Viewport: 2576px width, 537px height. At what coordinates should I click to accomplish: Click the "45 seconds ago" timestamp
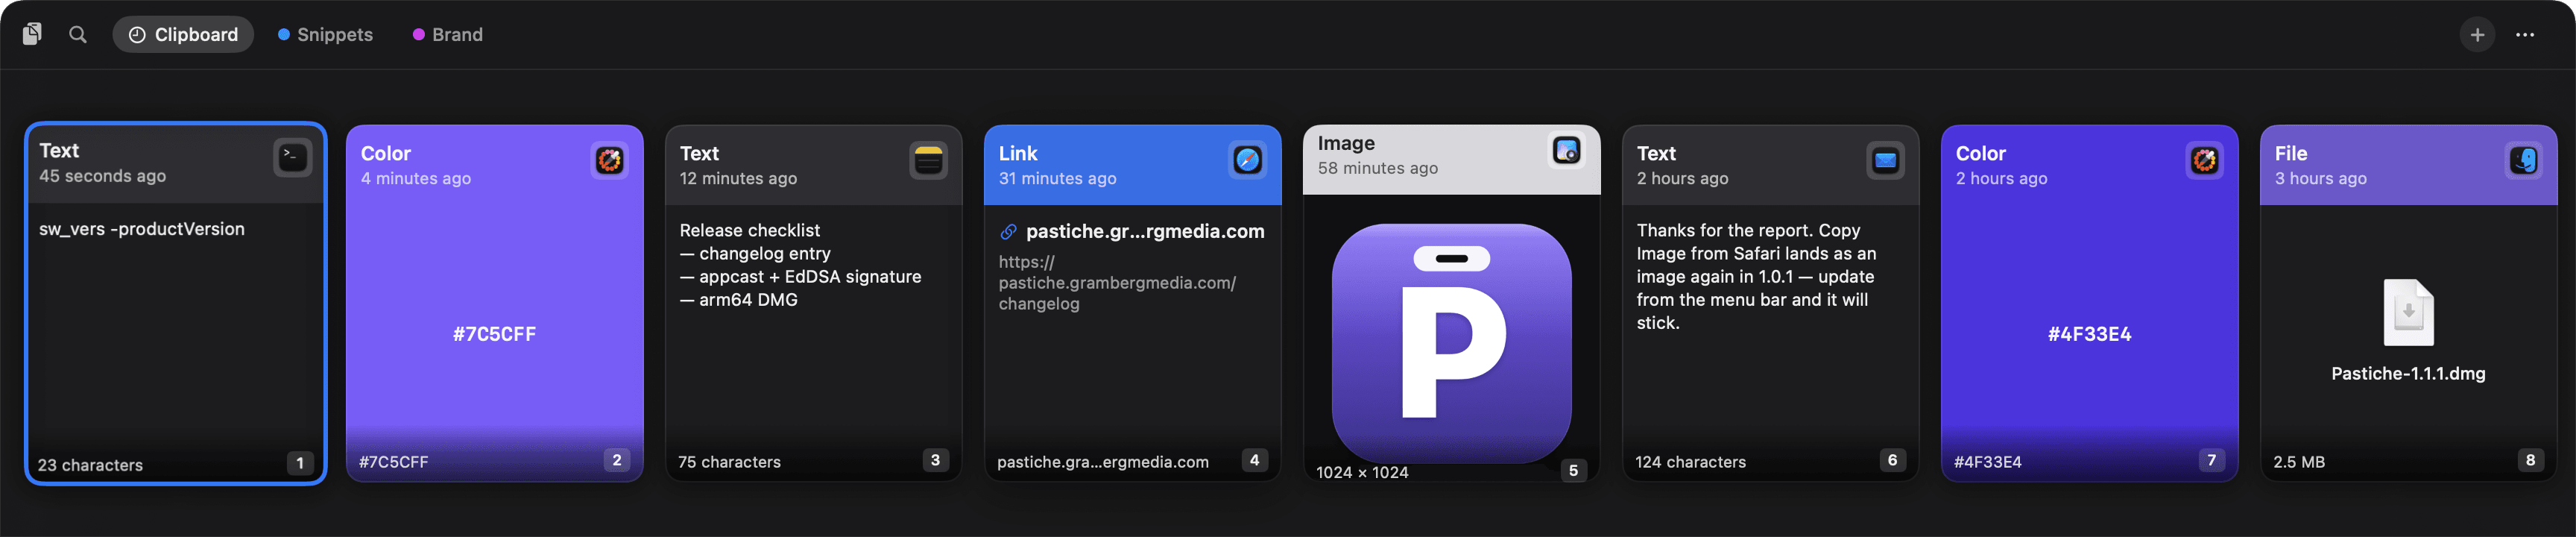pyautogui.click(x=102, y=176)
